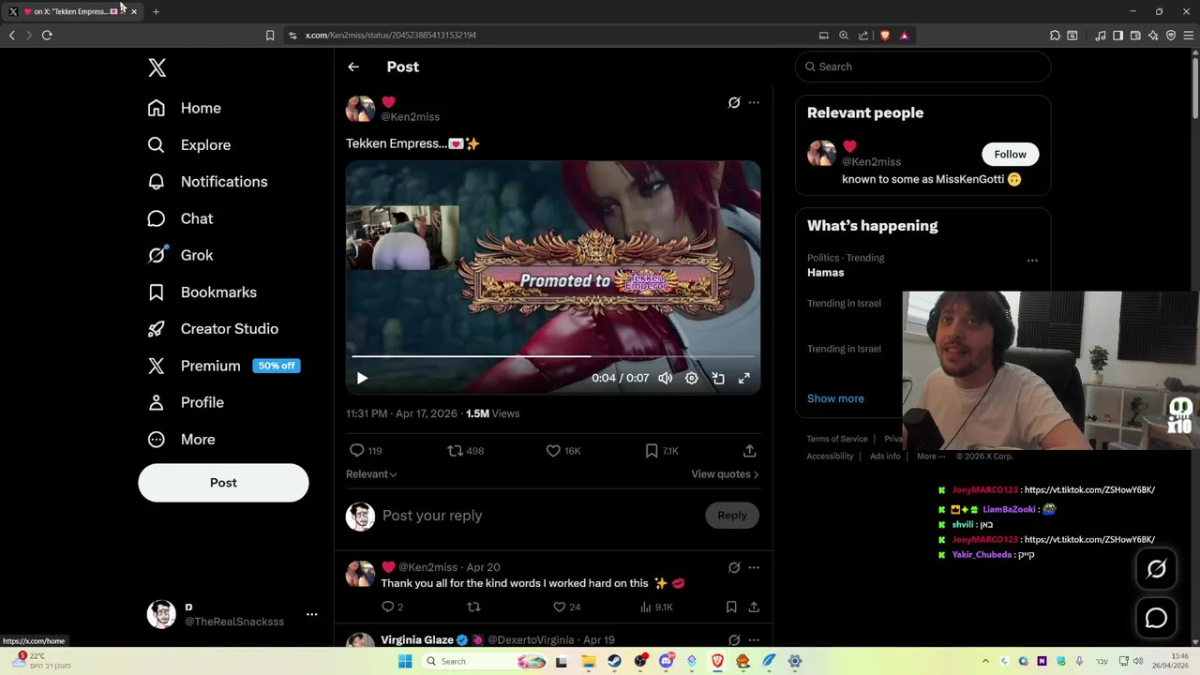Repost the 'Thank you all' reply
Viewport: 1200px width, 675px height.
pos(473,607)
